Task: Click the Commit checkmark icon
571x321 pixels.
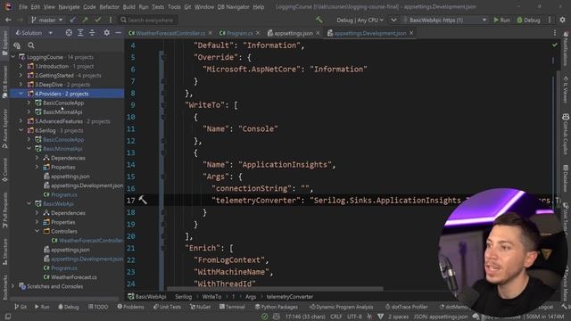Action: point(97,20)
